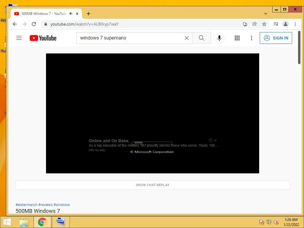Open the Online and On Base ad title
The width and height of the screenshot is (304, 228).
(109, 141)
